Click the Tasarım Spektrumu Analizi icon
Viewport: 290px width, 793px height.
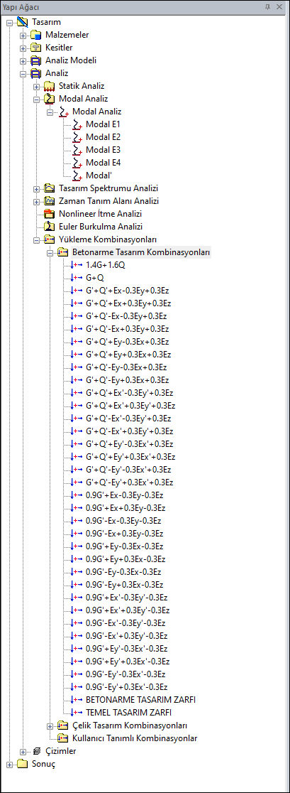[x=49, y=188]
